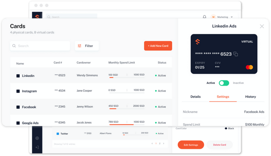This screenshot has width=271, height=156.
Task: Click Facebook spend limit progress bar
Action: [127, 109]
